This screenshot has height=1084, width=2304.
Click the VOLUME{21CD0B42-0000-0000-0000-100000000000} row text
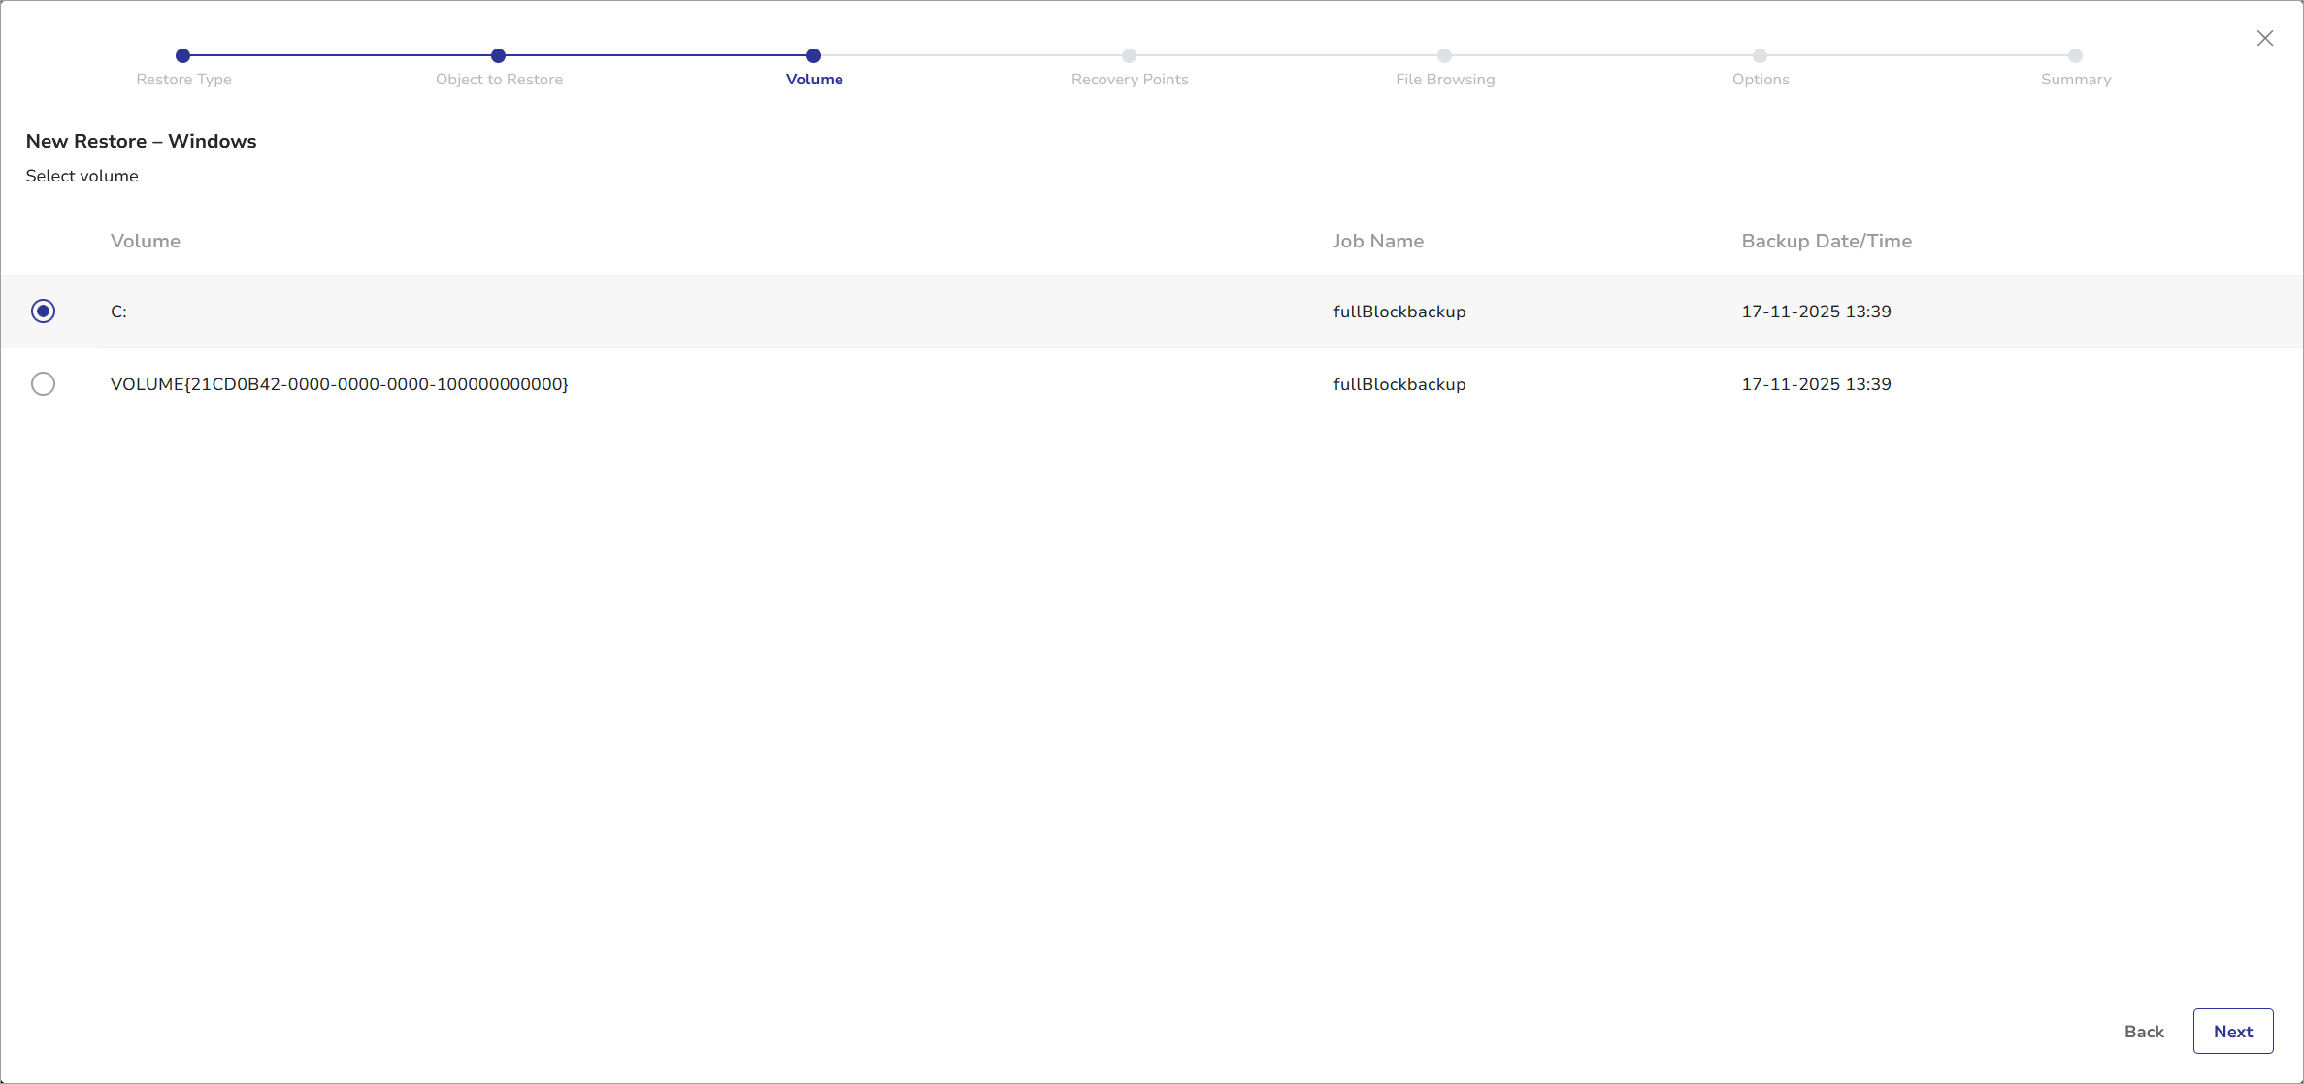coord(340,384)
